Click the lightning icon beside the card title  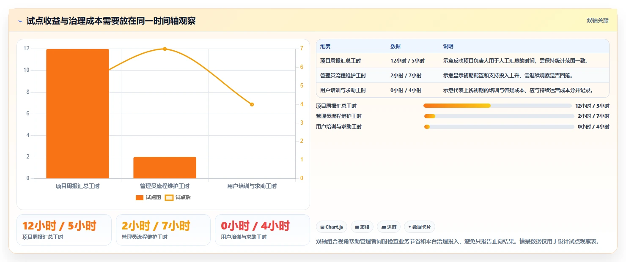point(20,21)
